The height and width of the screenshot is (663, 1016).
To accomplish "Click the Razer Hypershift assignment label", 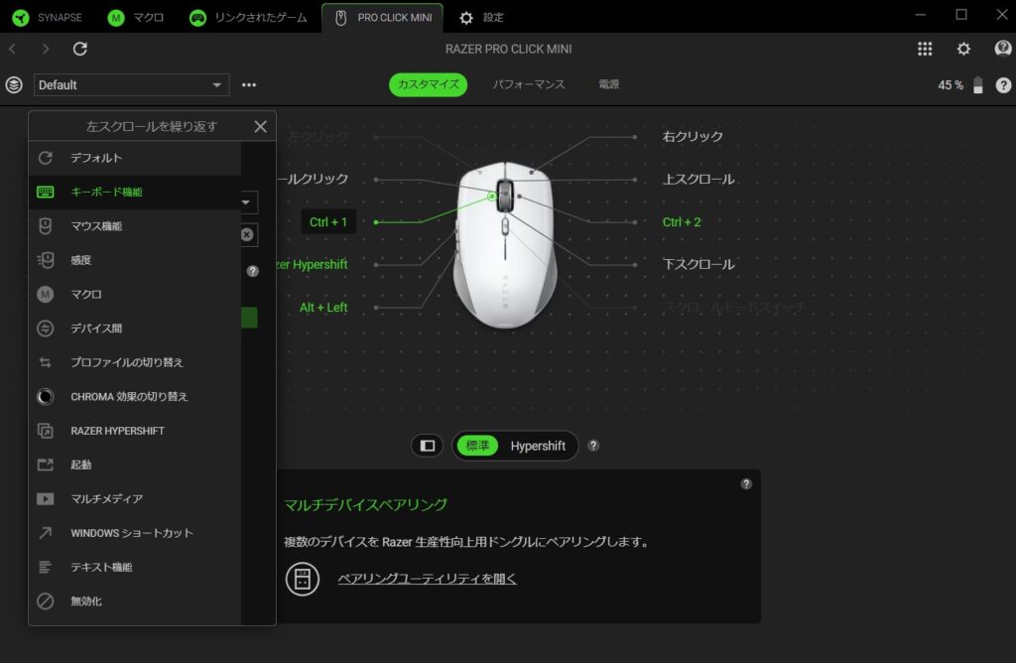I will click(x=313, y=264).
